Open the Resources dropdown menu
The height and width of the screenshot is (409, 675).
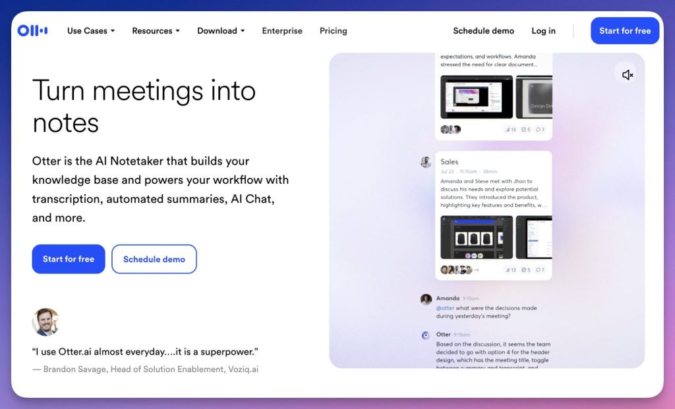click(156, 31)
